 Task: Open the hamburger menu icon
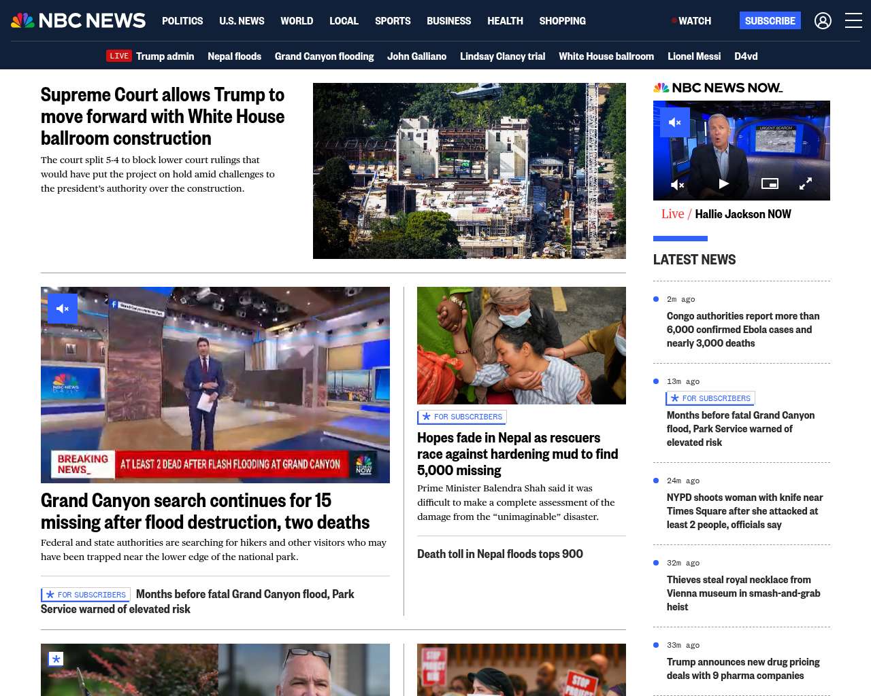tap(853, 21)
